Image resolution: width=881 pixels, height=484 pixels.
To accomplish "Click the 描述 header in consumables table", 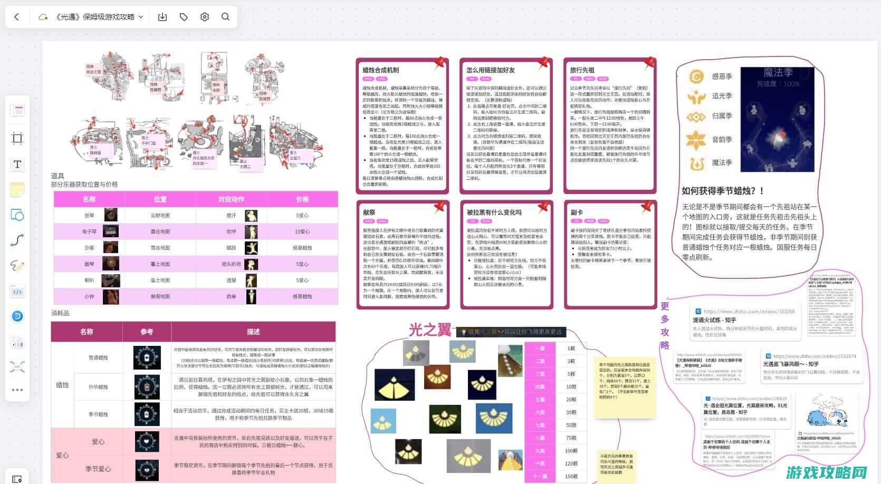I will tap(253, 332).
